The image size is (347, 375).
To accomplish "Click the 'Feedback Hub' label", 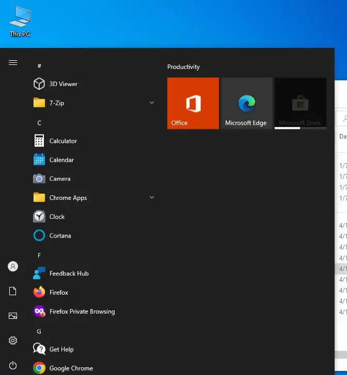I will click(x=69, y=274).
